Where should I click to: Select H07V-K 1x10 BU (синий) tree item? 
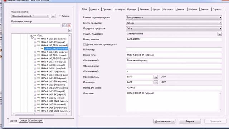(53, 98)
